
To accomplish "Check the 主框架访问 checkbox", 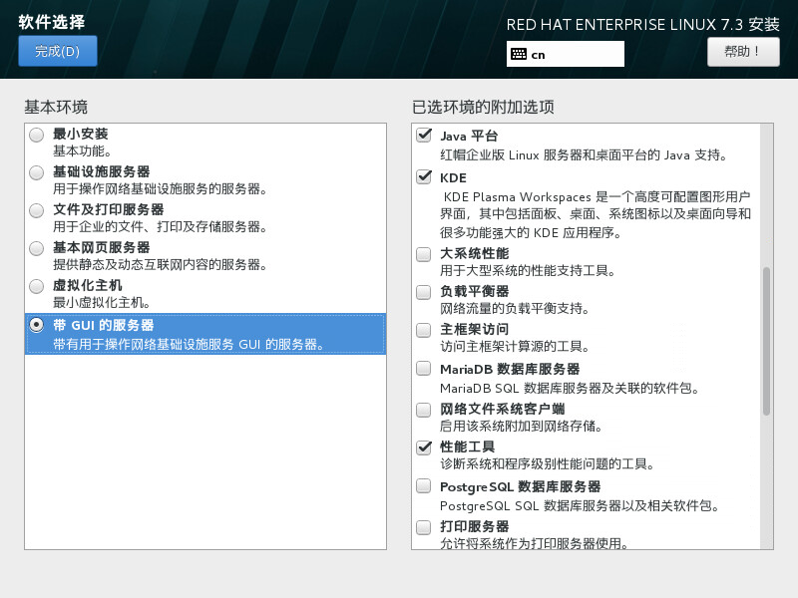I will point(423,330).
